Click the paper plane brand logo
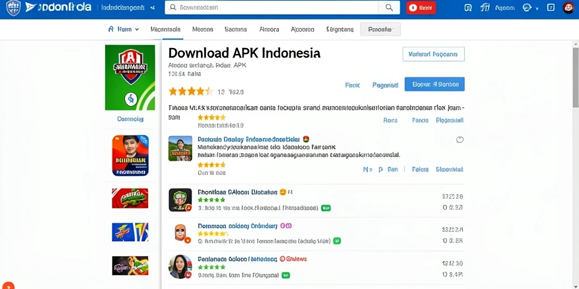 click(31, 7)
